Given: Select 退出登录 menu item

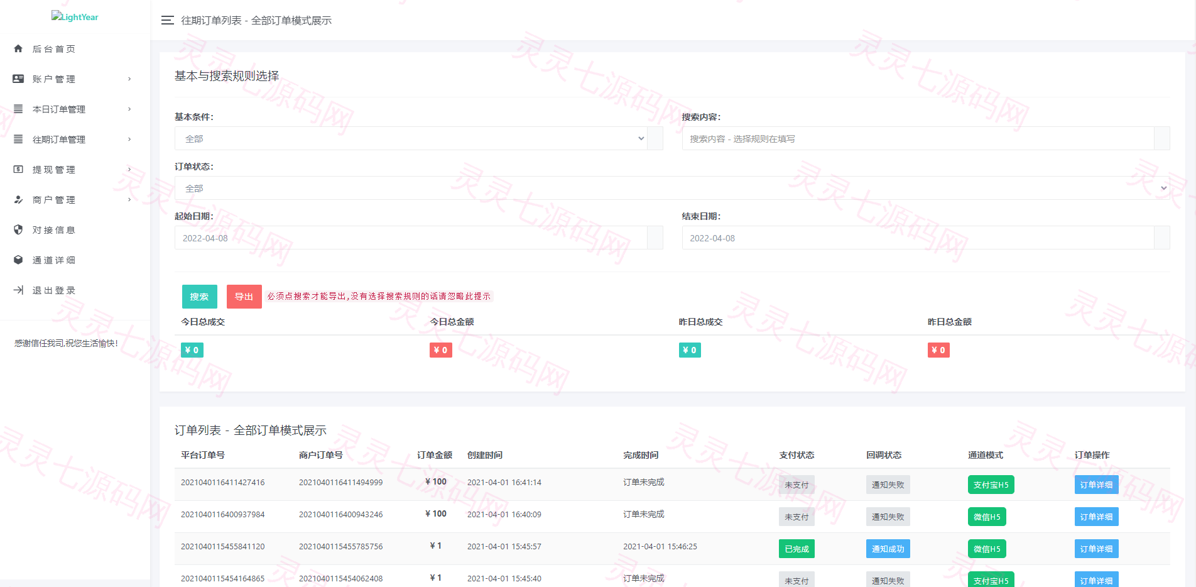Looking at the screenshot, I should tap(75, 290).
